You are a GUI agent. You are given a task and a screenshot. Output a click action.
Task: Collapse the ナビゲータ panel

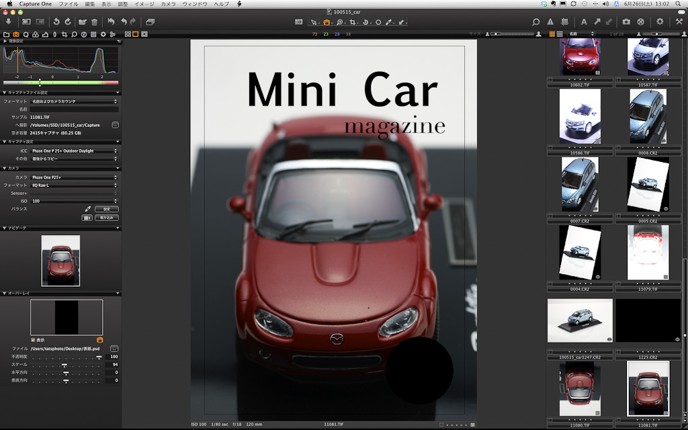click(5, 228)
